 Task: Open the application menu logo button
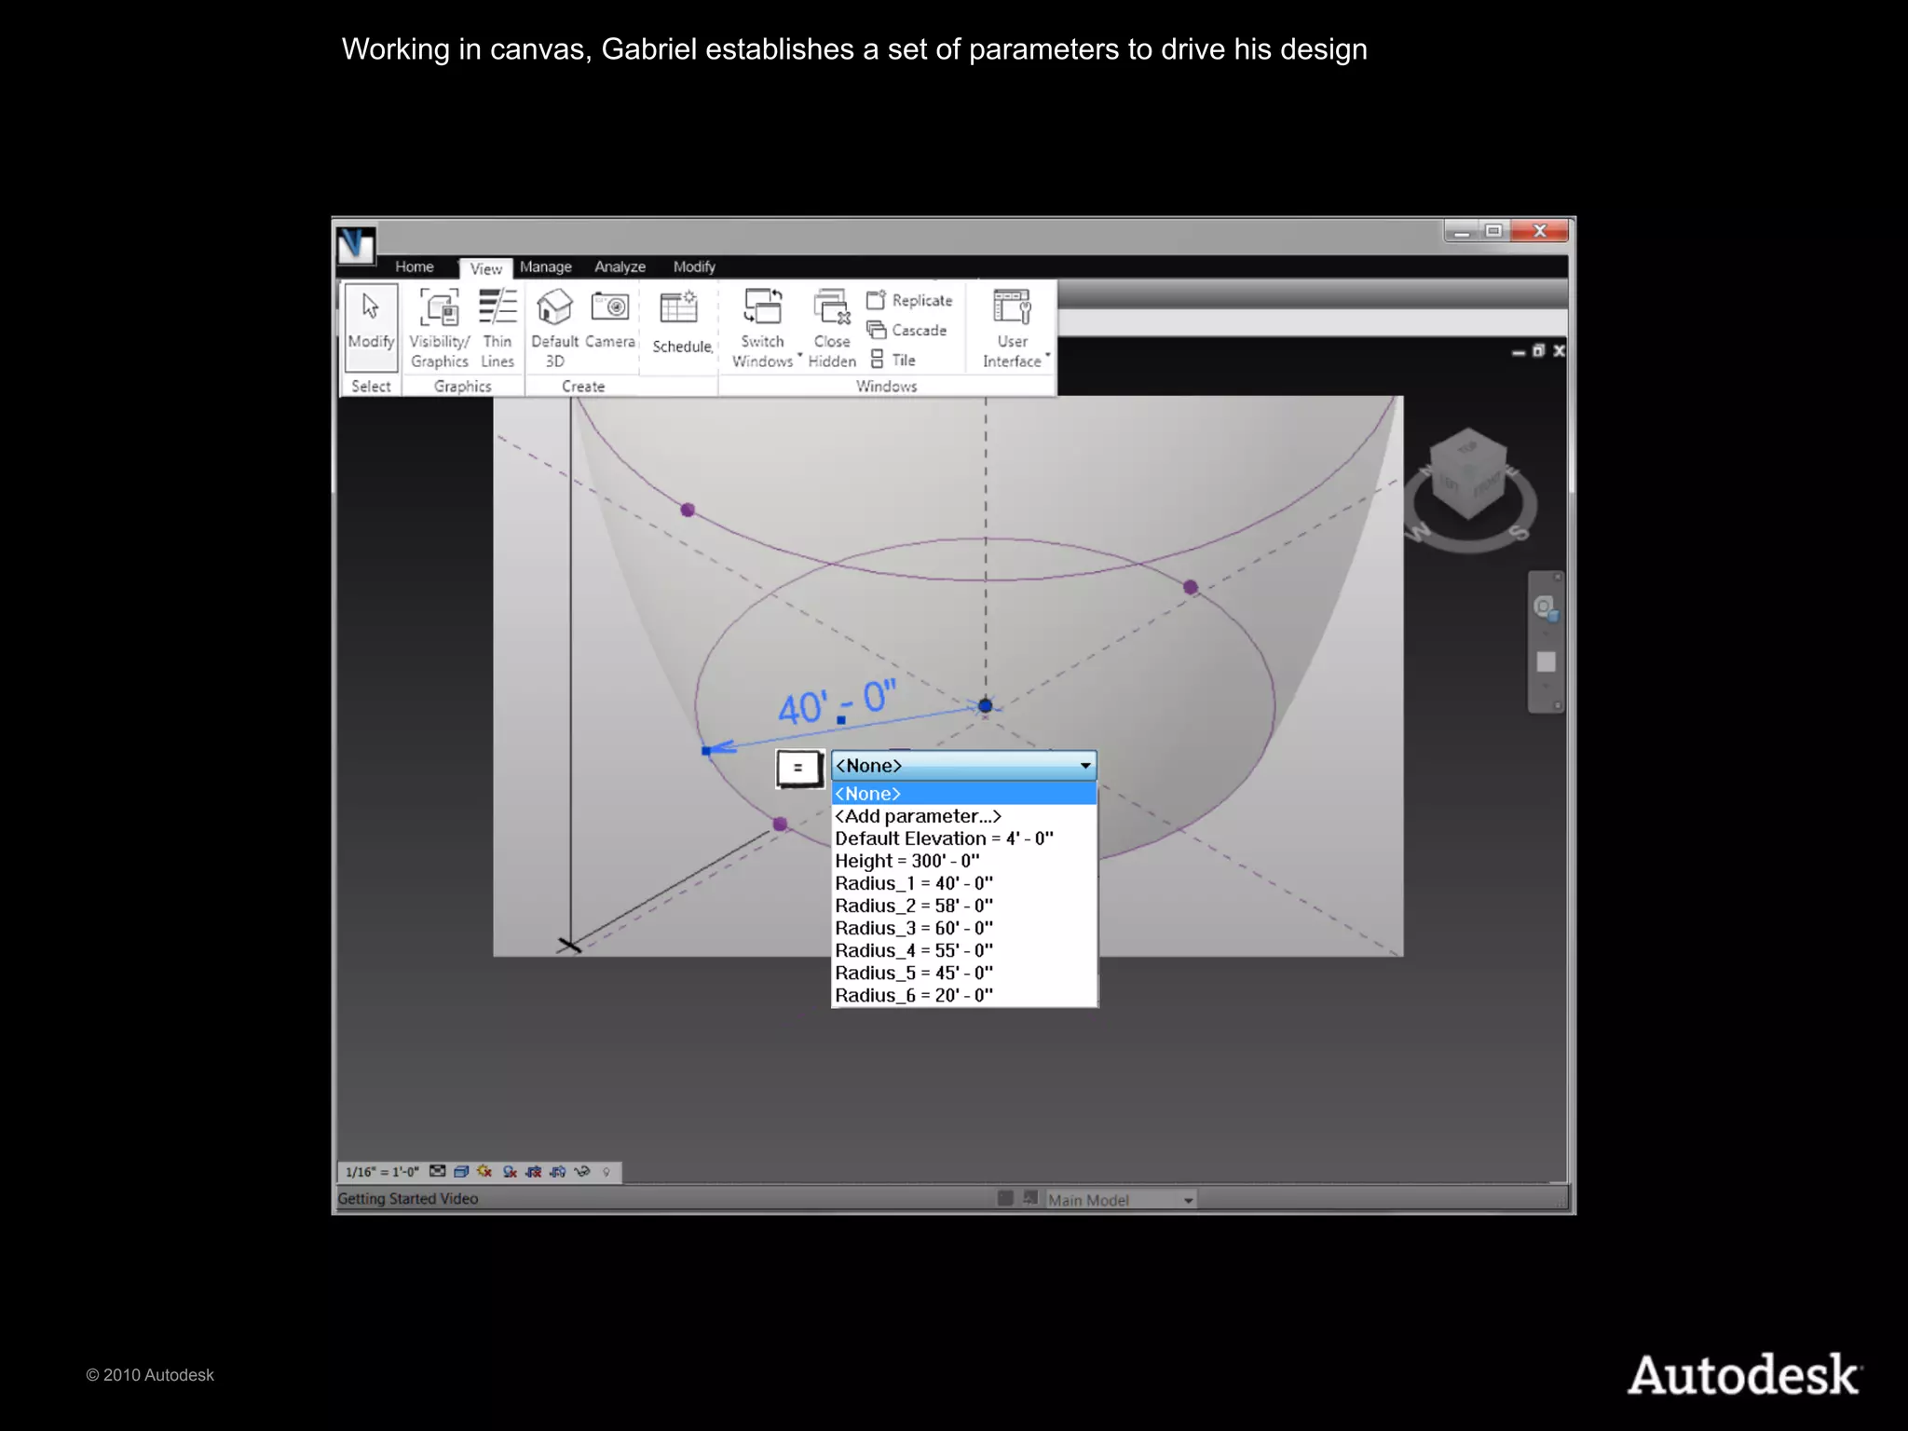click(356, 245)
